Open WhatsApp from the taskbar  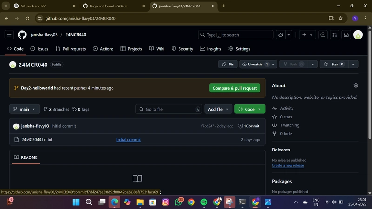(179, 202)
